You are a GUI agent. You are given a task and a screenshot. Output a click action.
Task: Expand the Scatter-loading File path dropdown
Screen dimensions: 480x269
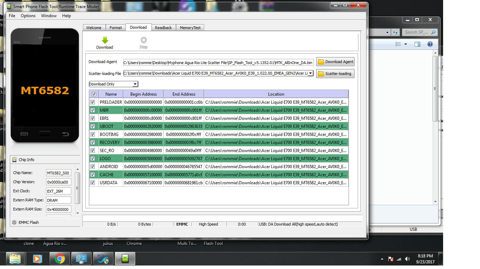311,73
